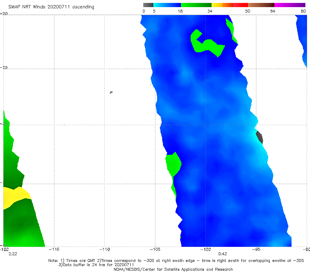The image size is (310, 272).
Task: Click the title SMAP NRT Winds 20200711 ascending
Action: (51, 7)
